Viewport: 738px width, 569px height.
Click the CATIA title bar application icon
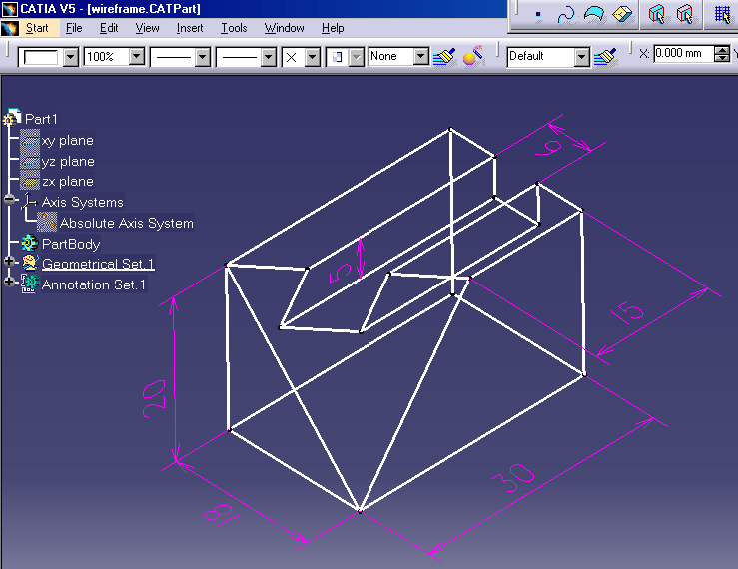9,8
